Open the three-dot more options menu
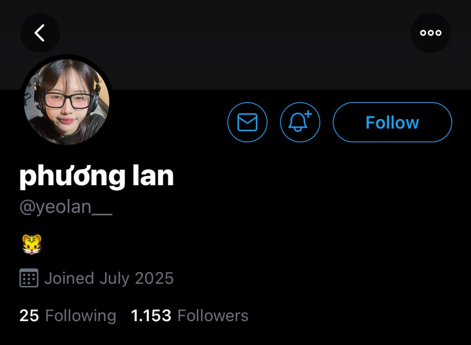 [431, 33]
